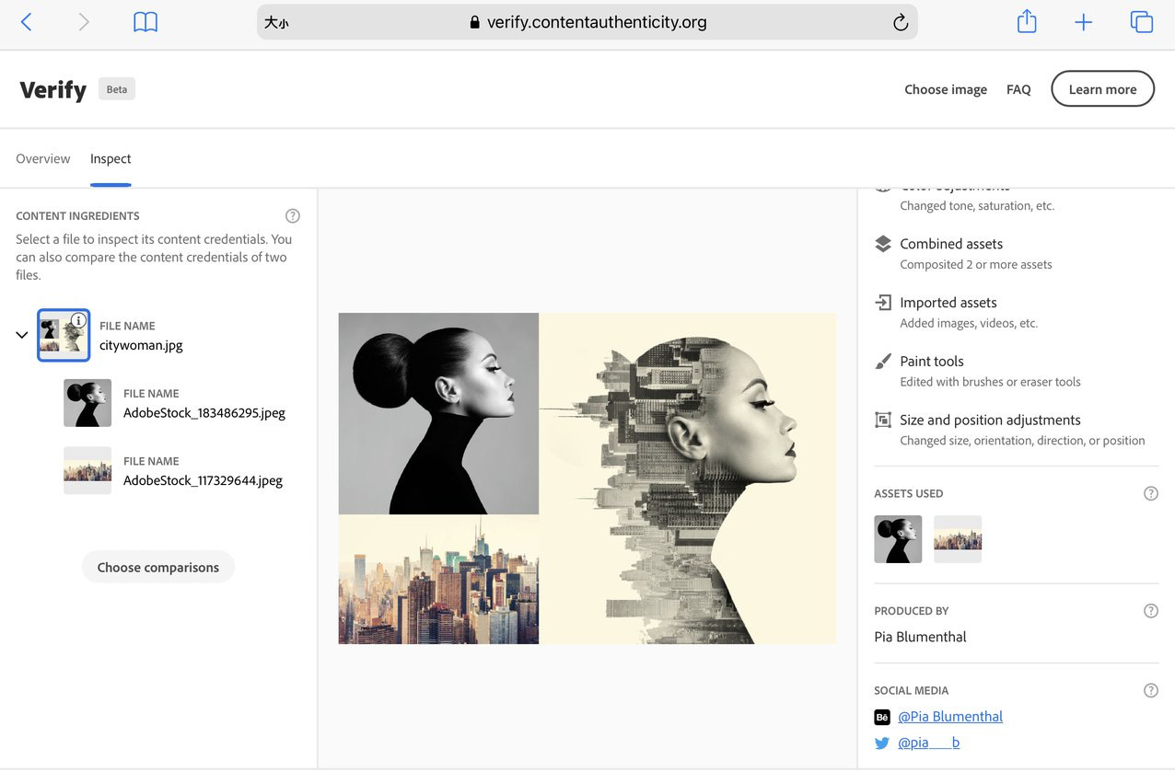
Task: Open the Safari share sheet
Action: point(1027,22)
